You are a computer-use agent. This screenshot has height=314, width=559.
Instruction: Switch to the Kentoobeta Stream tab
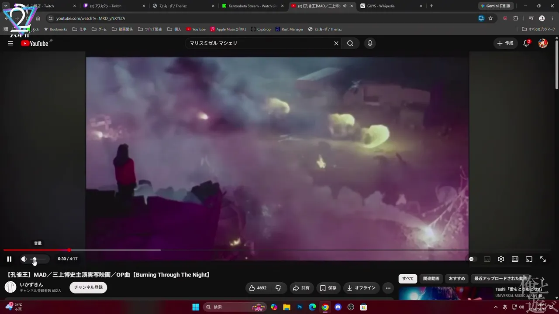point(253,6)
